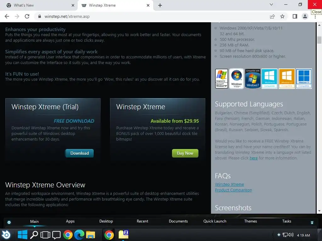Open Task View on the taskbar
Image resolution: width=322 pixels, height=241 pixels.
point(45,235)
